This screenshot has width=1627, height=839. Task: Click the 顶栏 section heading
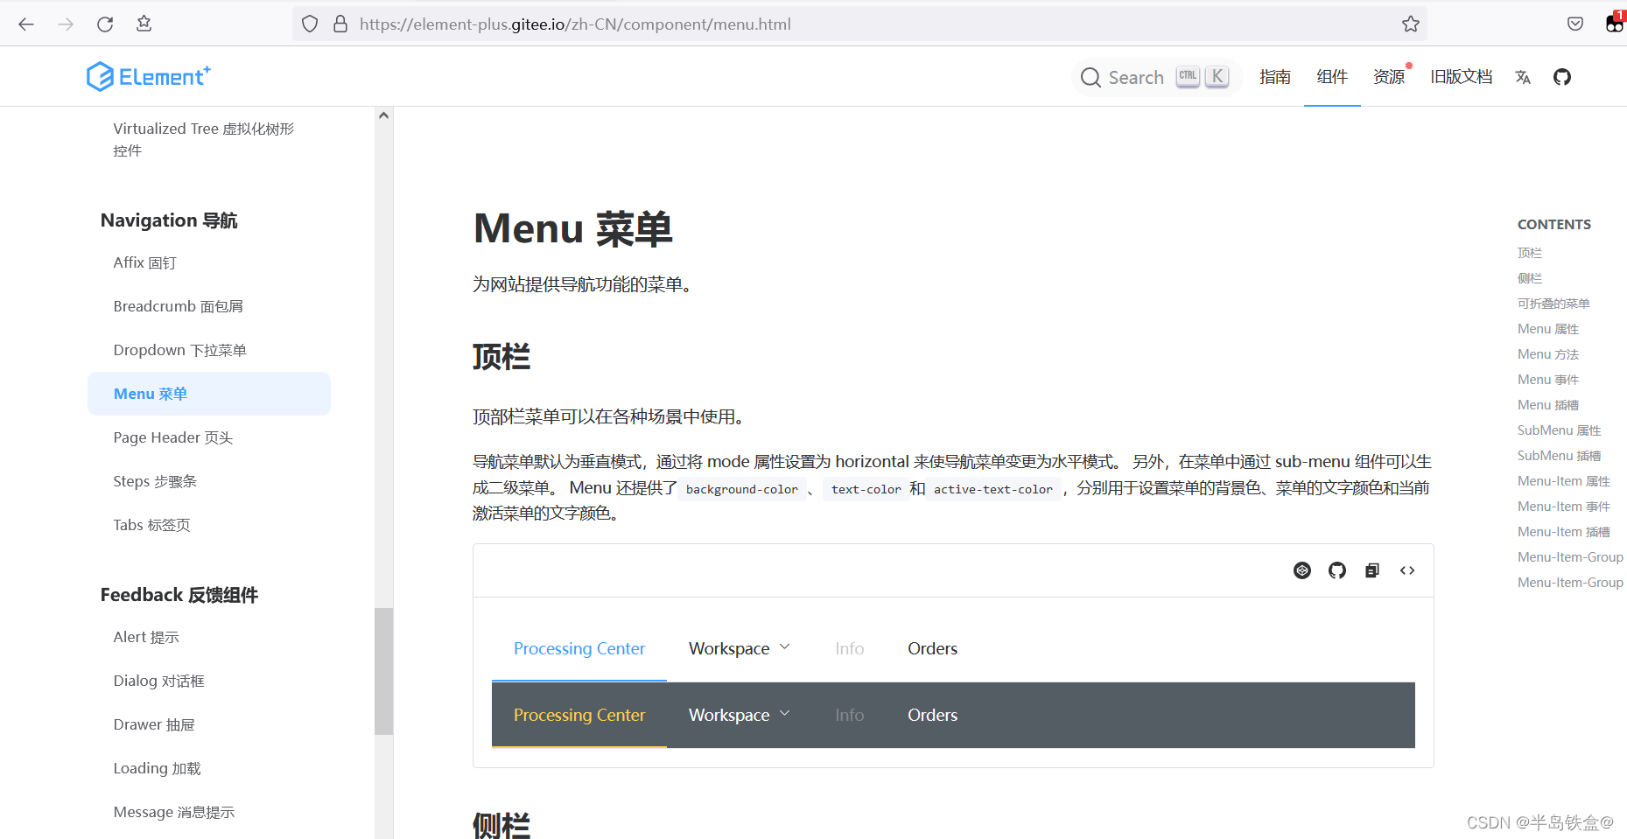(501, 357)
